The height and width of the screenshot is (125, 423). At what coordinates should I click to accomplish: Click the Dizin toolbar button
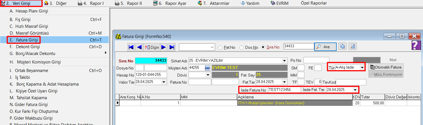152,47
